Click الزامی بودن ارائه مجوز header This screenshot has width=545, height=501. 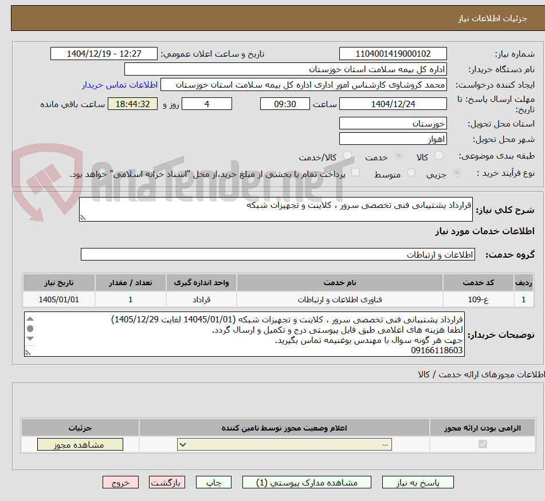click(x=483, y=428)
